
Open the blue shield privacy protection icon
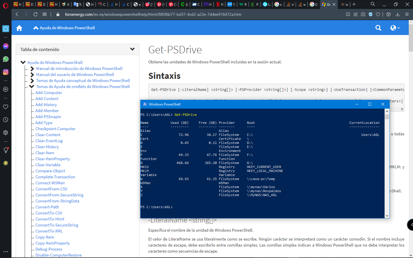[371, 14]
